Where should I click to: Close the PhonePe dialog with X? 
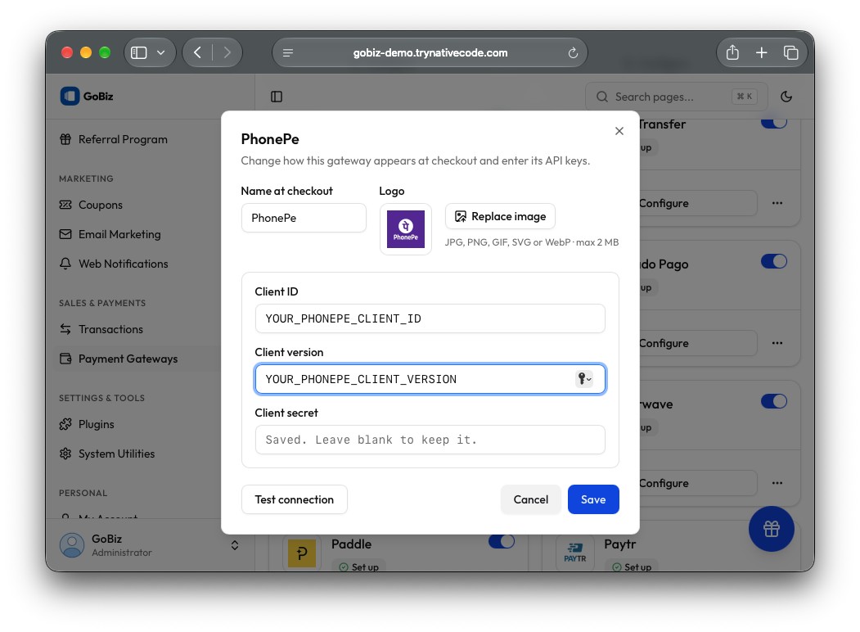[619, 130]
